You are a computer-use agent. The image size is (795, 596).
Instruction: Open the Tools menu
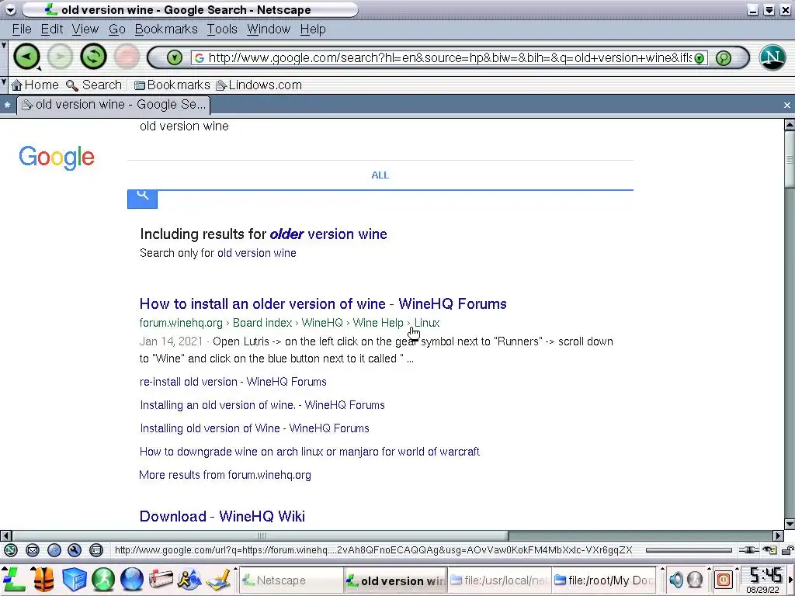tap(222, 29)
